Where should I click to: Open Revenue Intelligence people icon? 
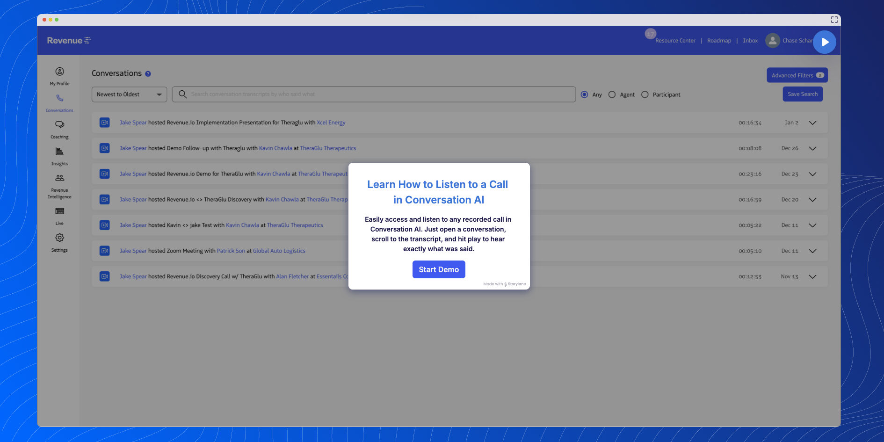[x=59, y=178]
